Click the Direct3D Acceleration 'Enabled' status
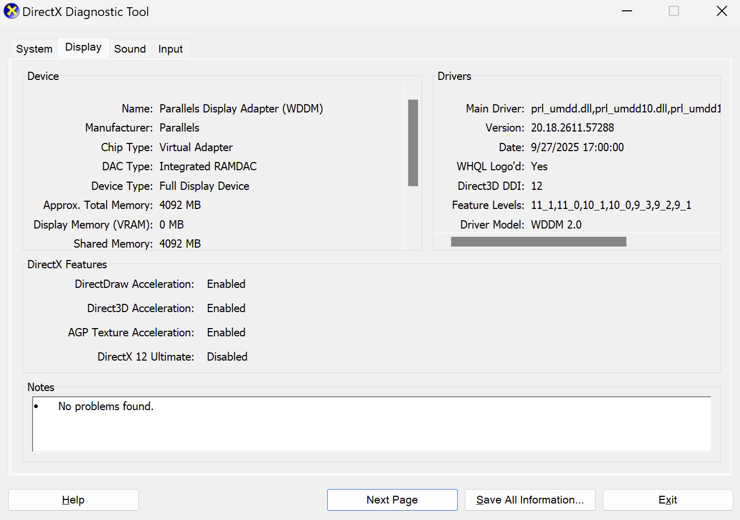 click(226, 308)
